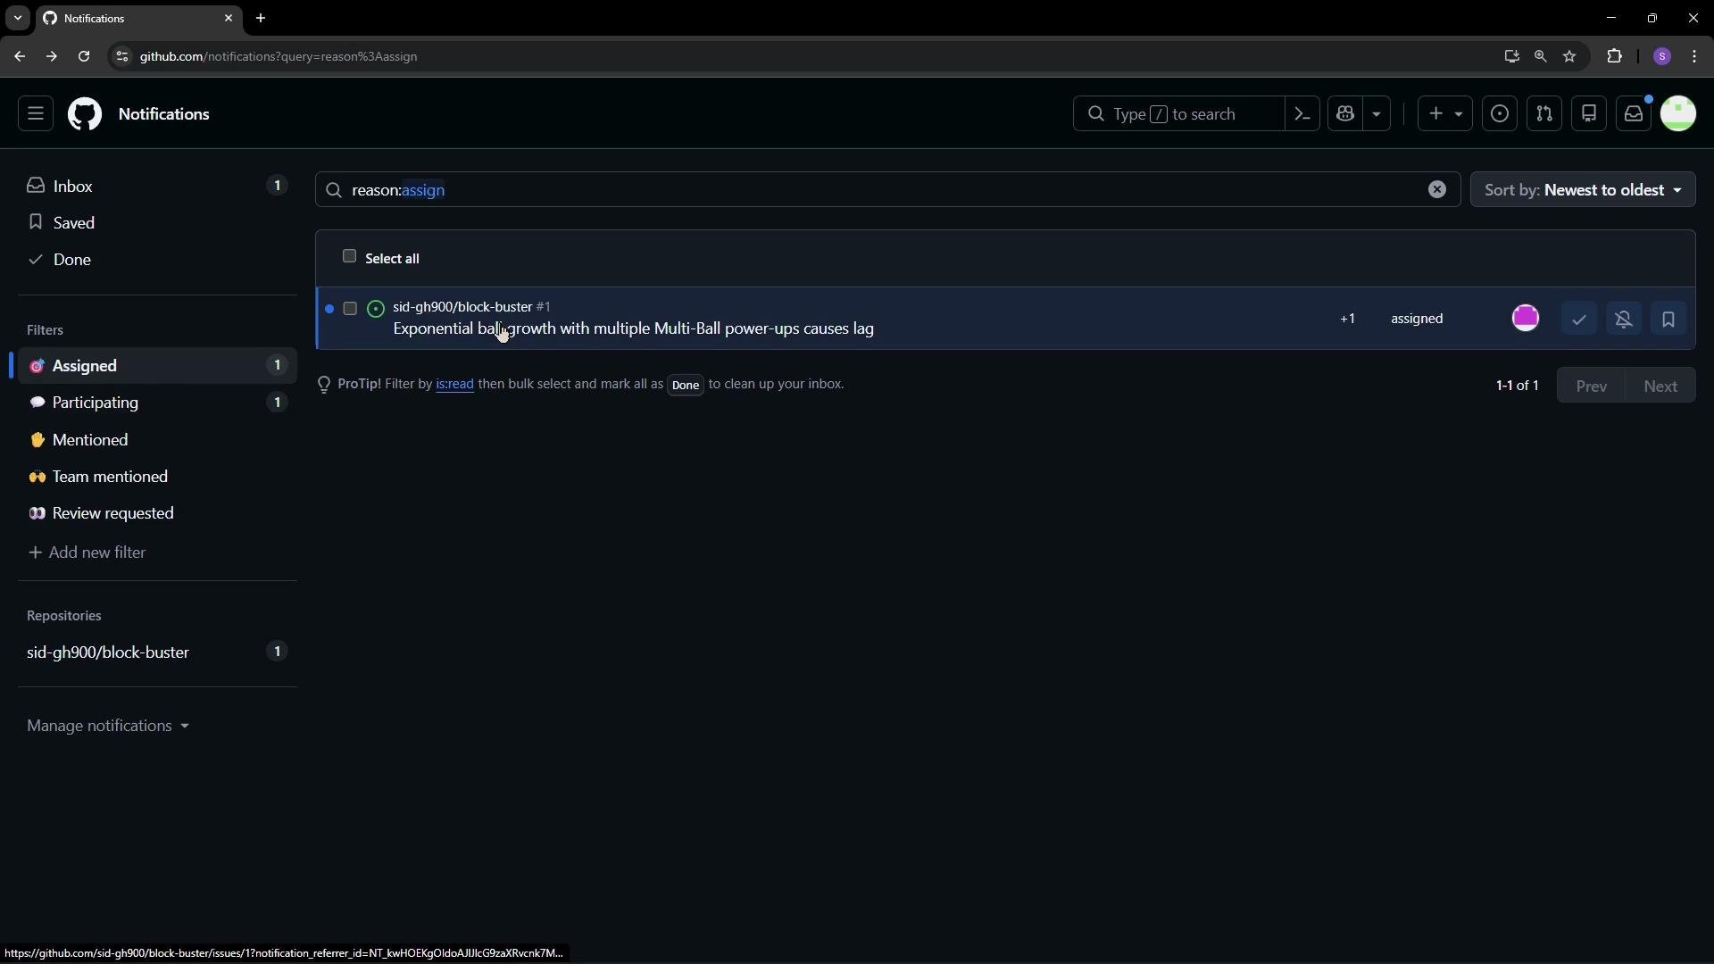1714x964 pixels.
Task: Open the browser zoom indicator icon
Action: coord(1541,56)
